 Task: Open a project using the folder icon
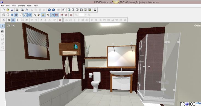pos(8,10)
